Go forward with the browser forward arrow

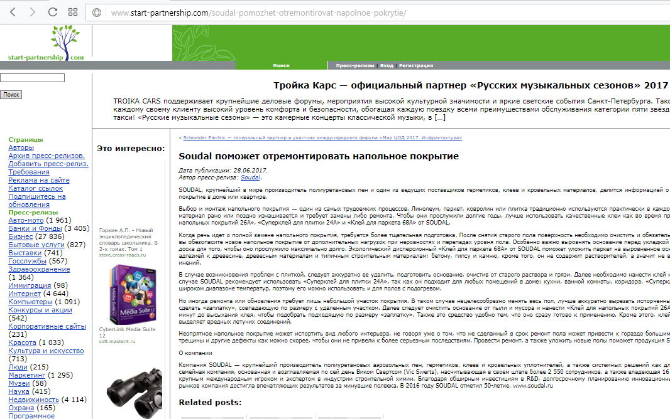33,12
